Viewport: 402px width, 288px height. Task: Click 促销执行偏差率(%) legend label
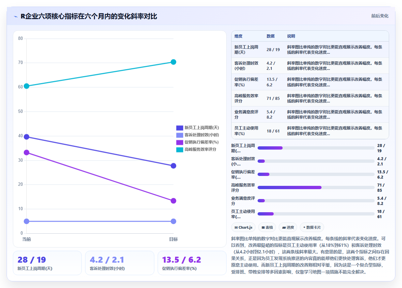coord(202,142)
